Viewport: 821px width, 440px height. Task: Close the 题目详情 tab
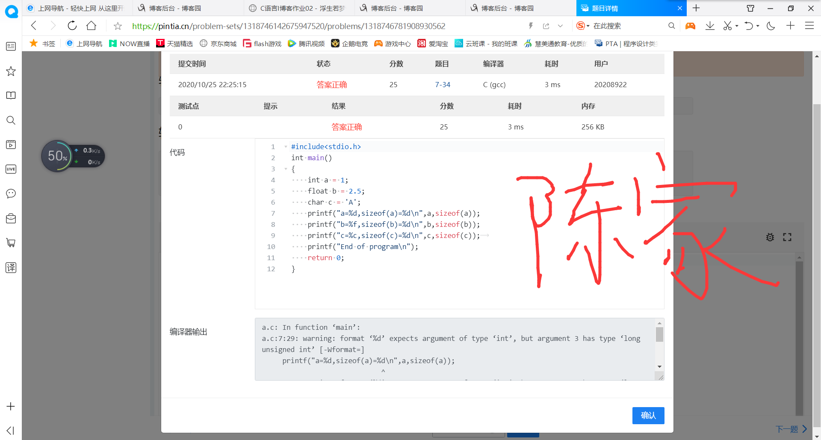point(680,8)
